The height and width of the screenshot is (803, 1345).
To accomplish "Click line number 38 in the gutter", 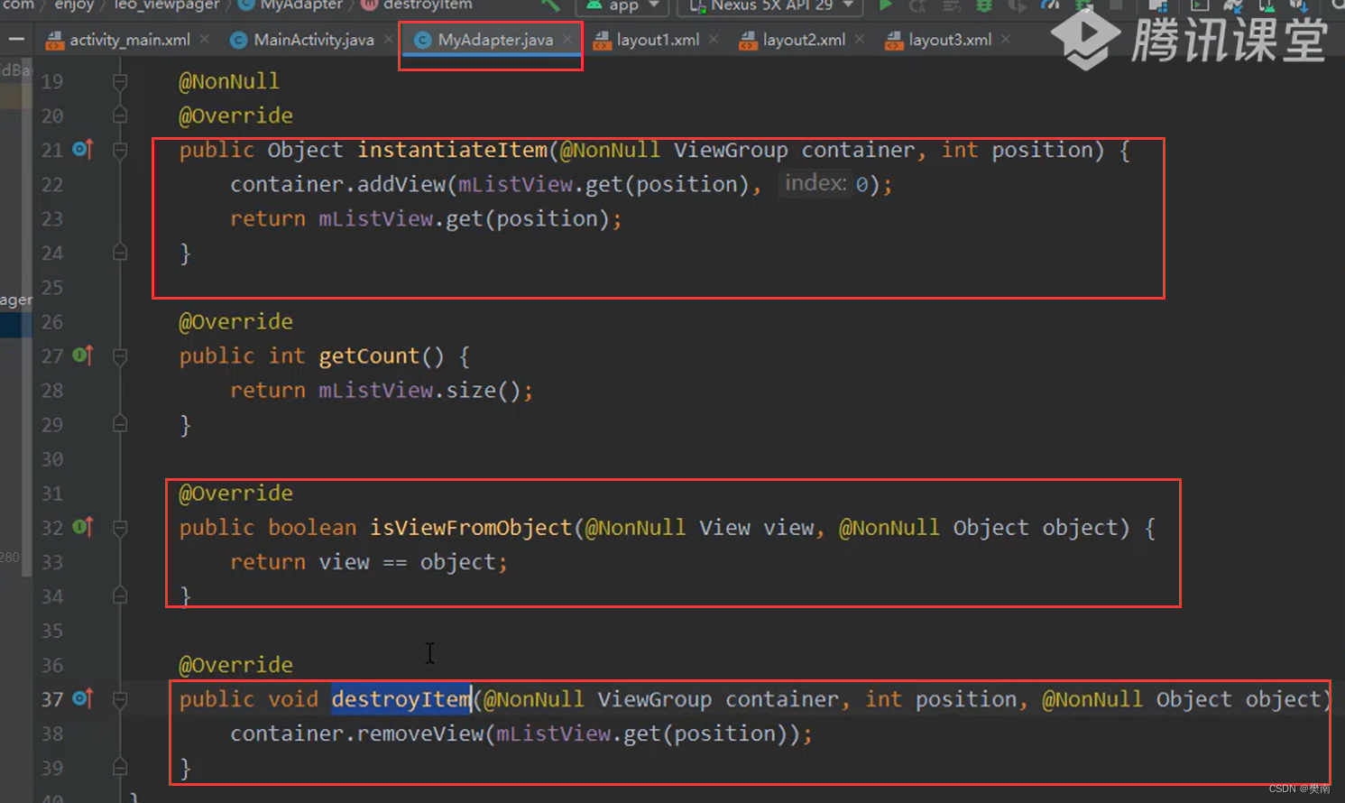I will coord(52,734).
